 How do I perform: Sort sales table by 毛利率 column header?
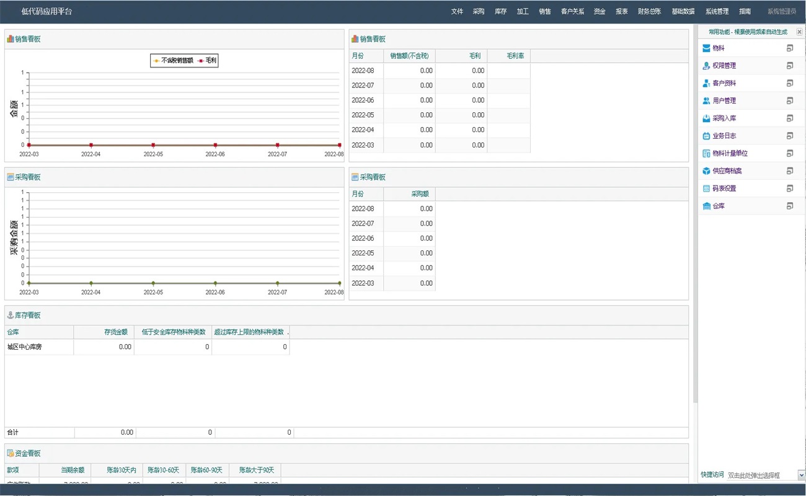point(515,56)
